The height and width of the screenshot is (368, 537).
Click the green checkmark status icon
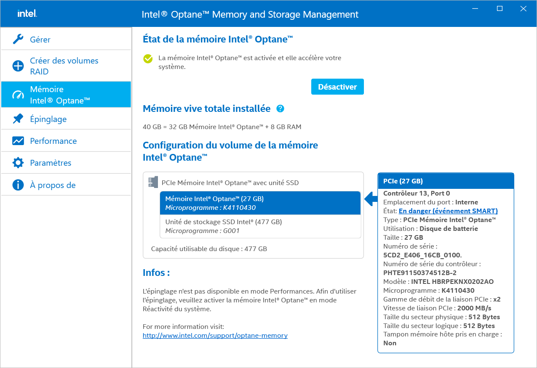148,58
